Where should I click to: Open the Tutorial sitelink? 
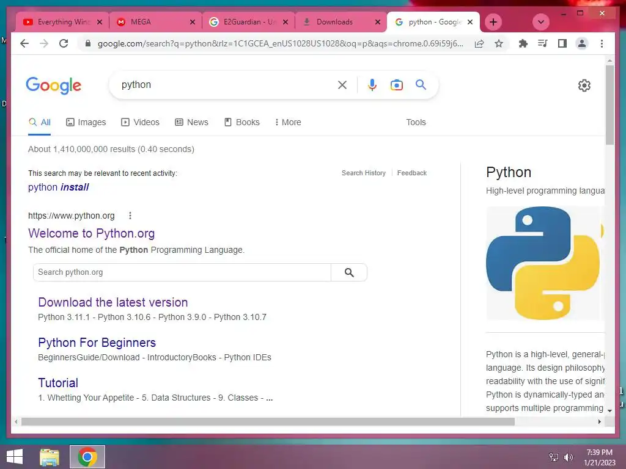click(58, 383)
